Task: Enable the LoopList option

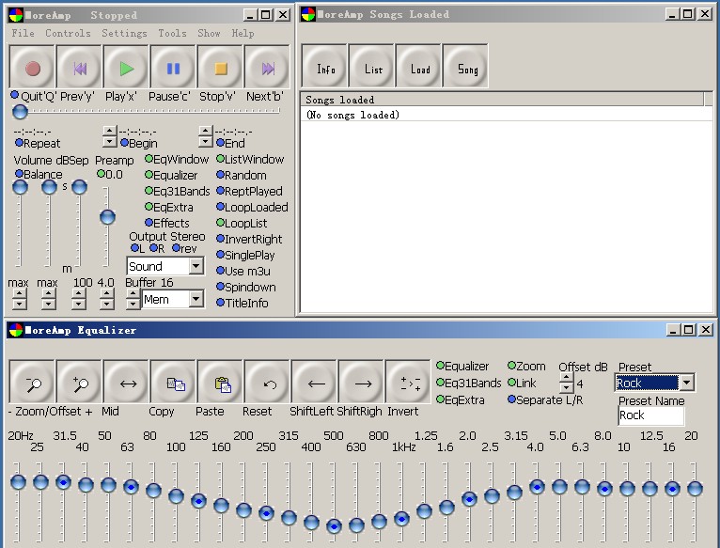Action: tap(222, 224)
